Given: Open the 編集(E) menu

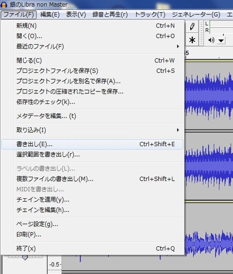Looking at the screenshot, I should pyautogui.click(x=50, y=15).
